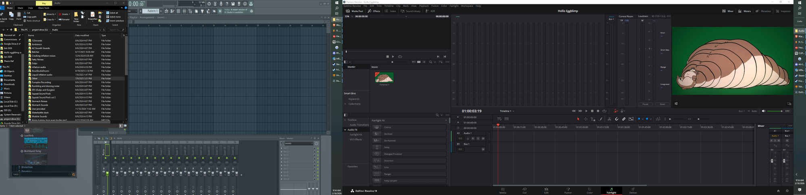Open project settings gear in DaVinci Resolve
This screenshot has width=806, height=195.
[x=787, y=191]
